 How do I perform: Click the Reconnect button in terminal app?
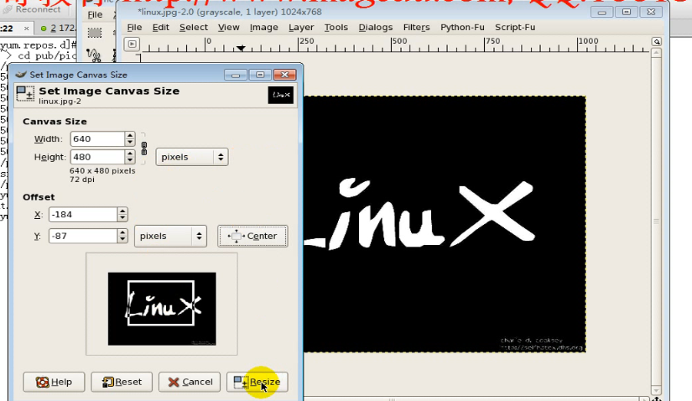click(31, 9)
